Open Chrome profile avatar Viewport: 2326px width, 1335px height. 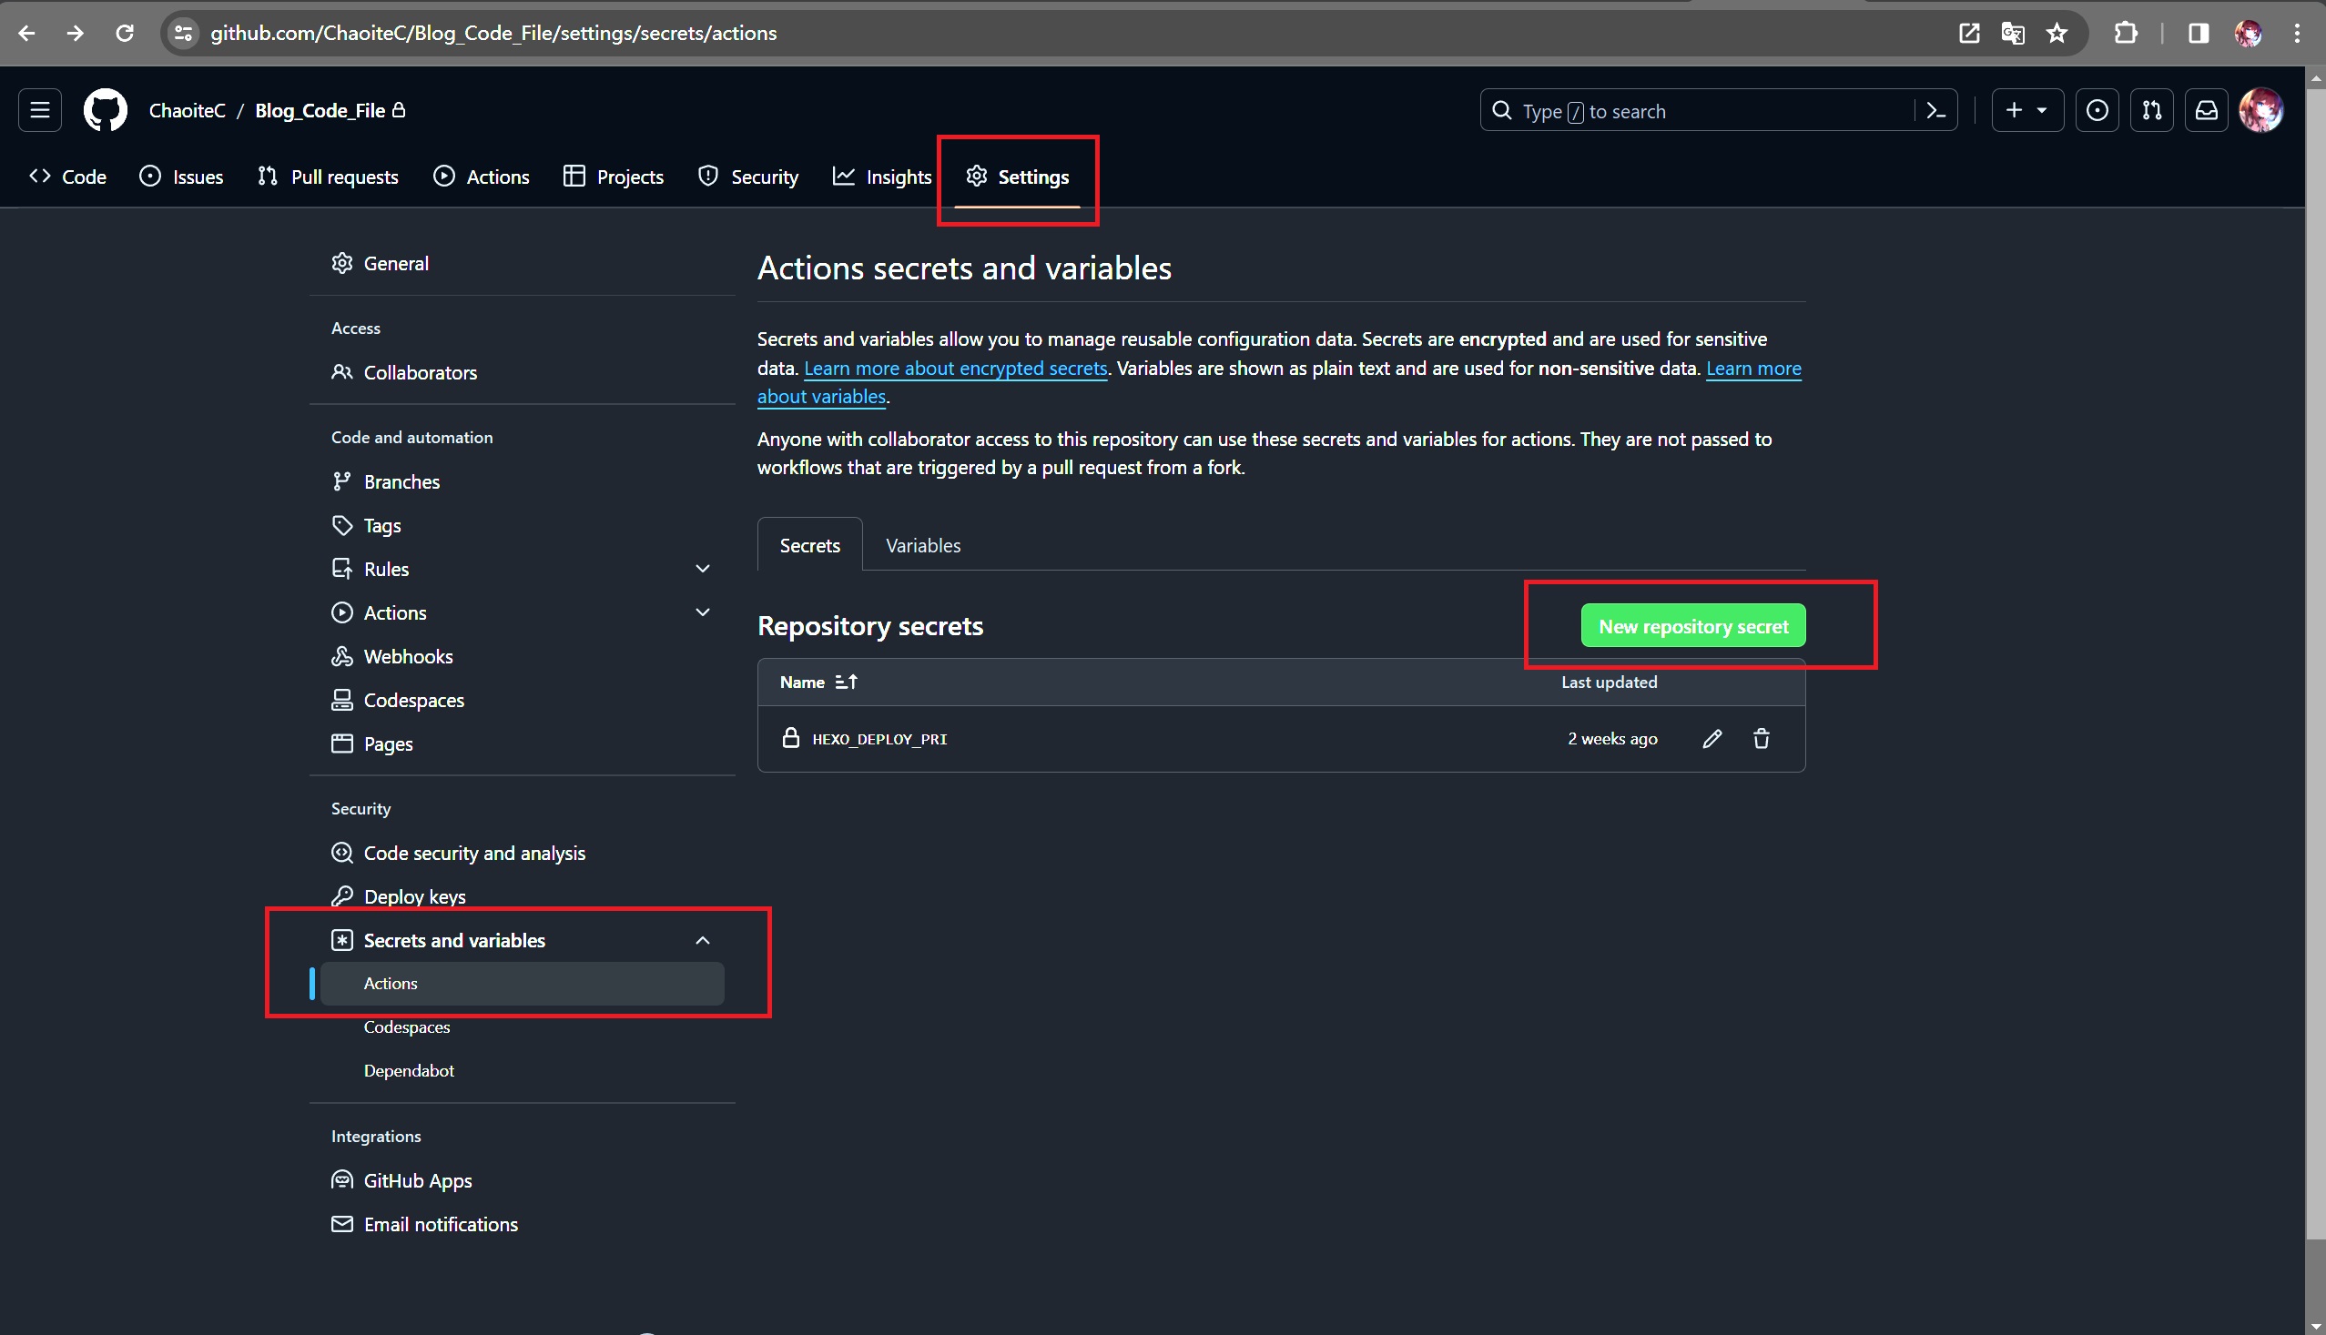pyautogui.click(x=2247, y=33)
